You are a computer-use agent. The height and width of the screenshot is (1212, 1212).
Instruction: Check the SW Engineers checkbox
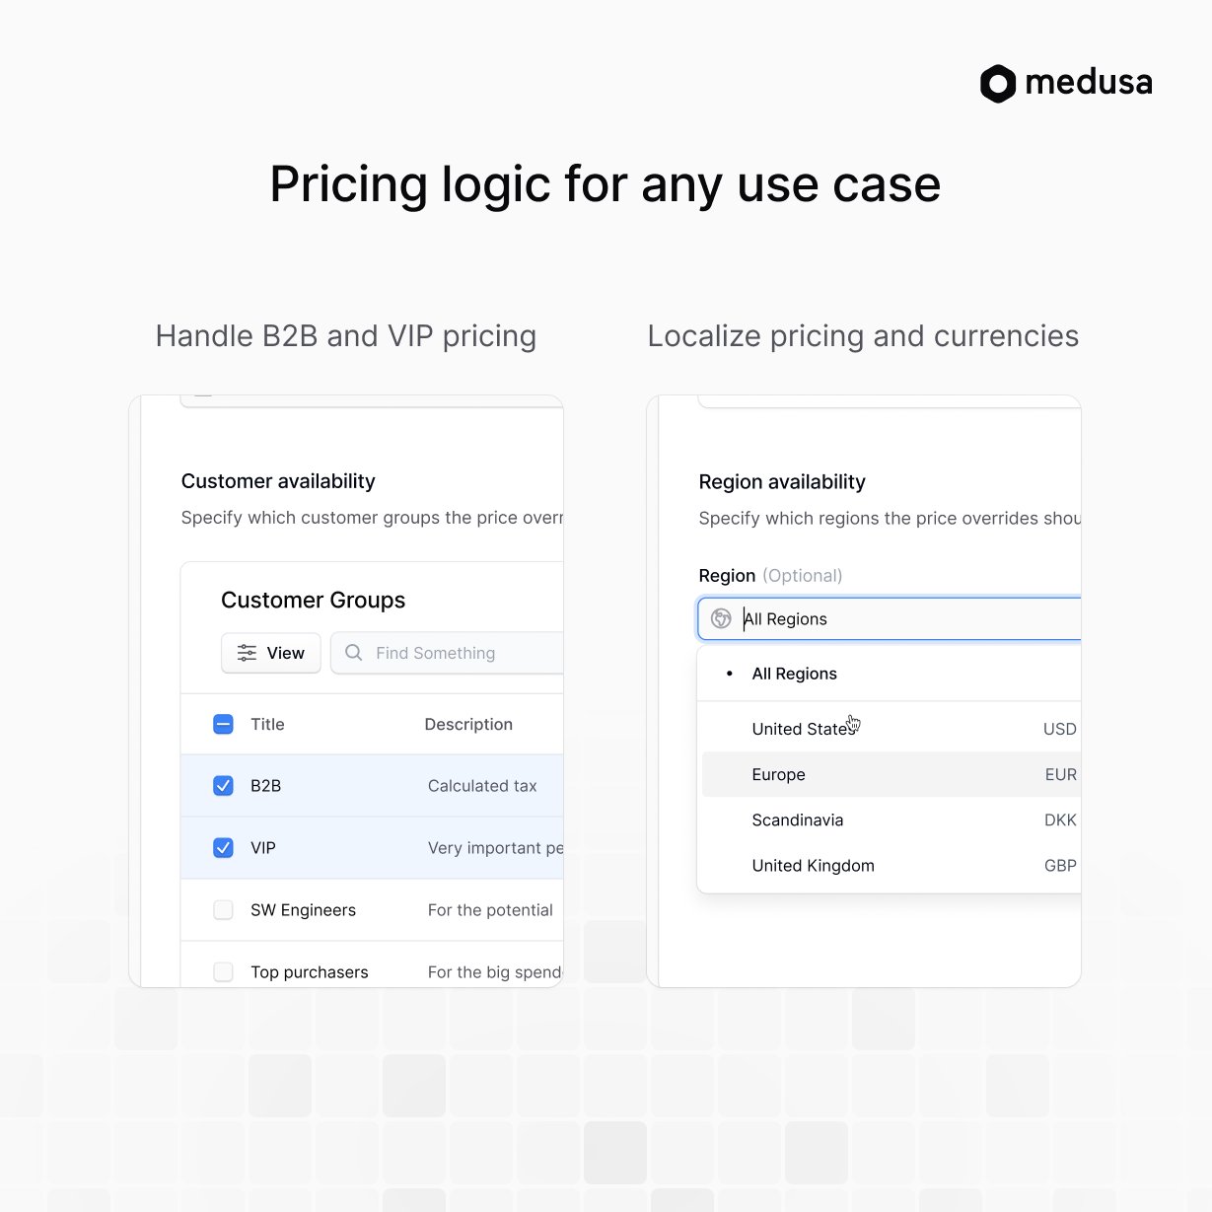[x=223, y=910]
